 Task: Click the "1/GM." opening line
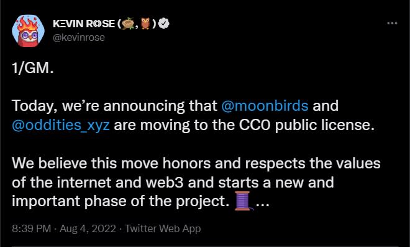33,68
